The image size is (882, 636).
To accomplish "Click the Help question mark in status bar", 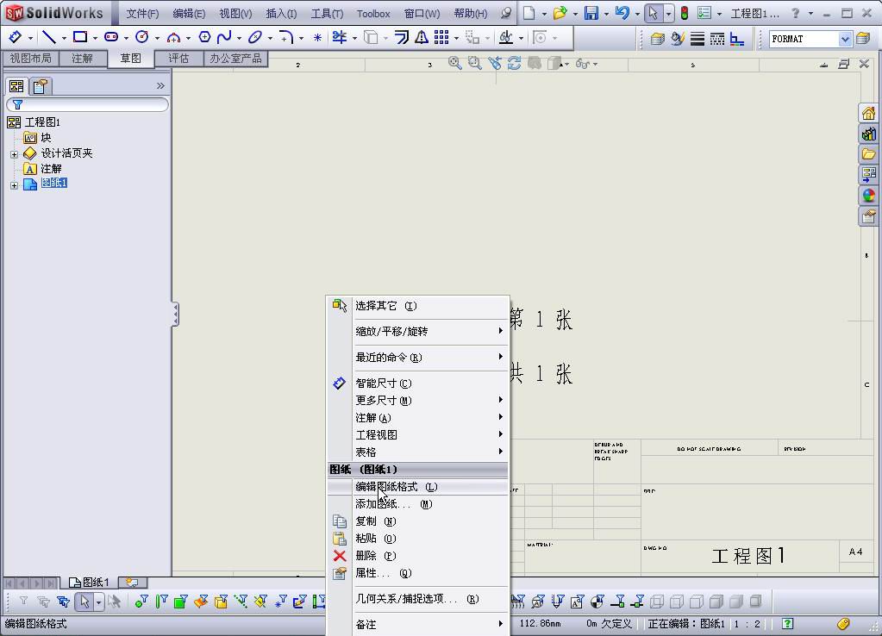I will pyautogui.click(x=787, y=623).
